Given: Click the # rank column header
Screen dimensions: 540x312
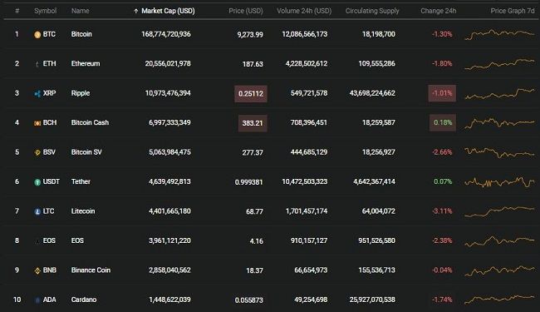Looking at the screenshot, I should (x=17, y=11).
